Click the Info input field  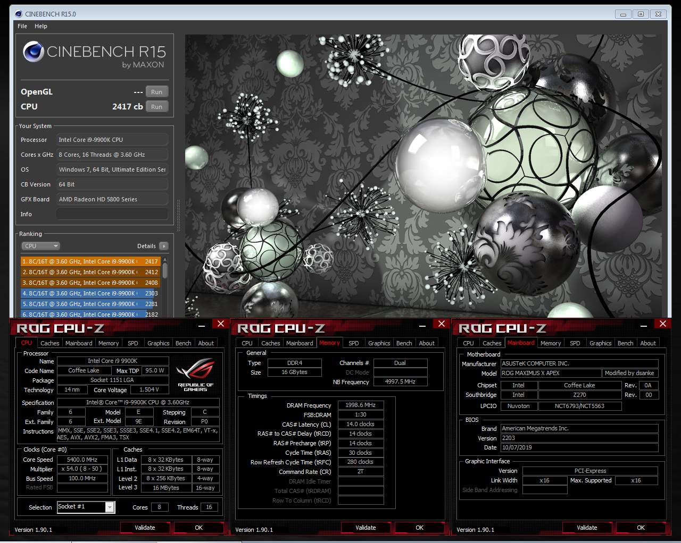click(x=112, y=214)
